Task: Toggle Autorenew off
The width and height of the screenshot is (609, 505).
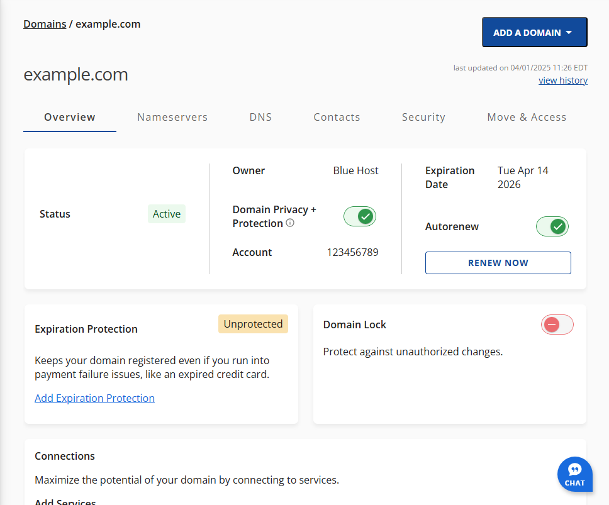Action: coord(552,226)
